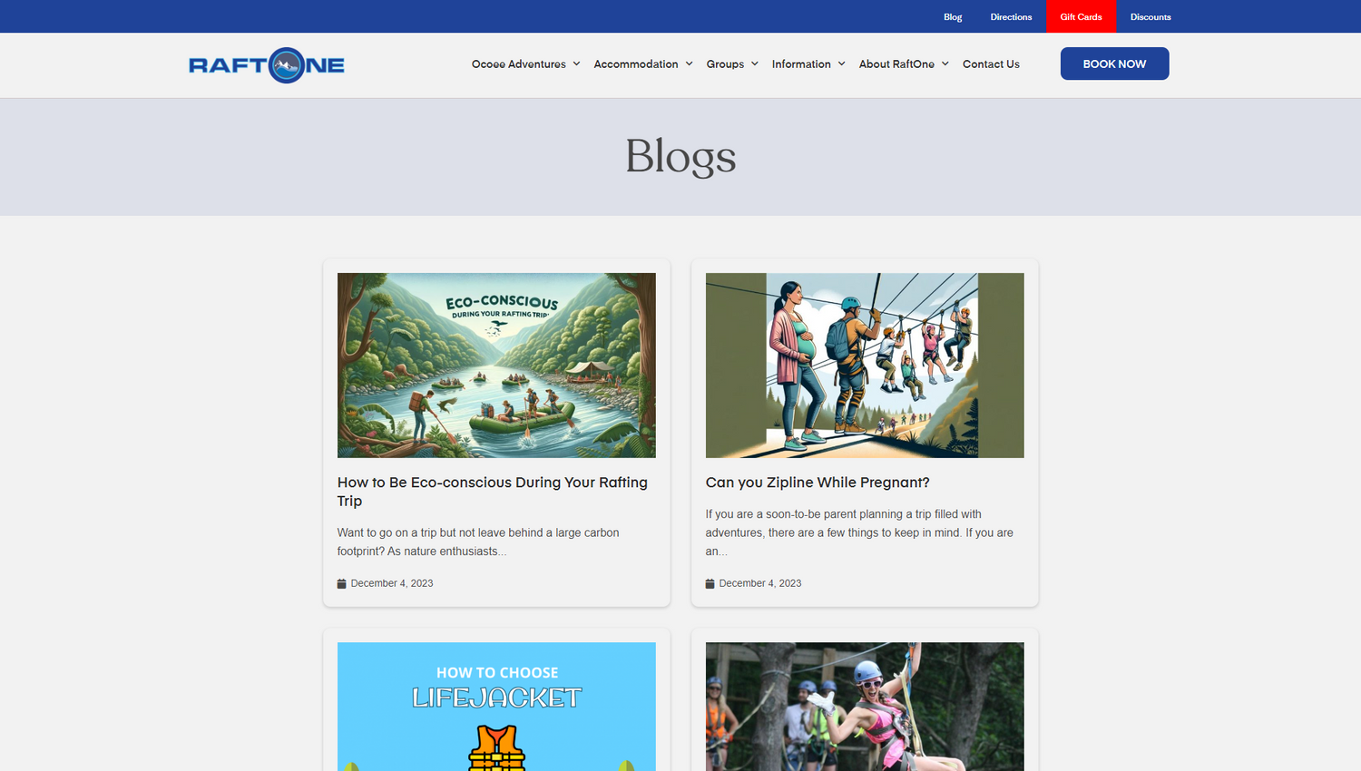Open Blog link in top bar
The height and width of the screenshot is (771, 1361).
(x=953, y=16)
